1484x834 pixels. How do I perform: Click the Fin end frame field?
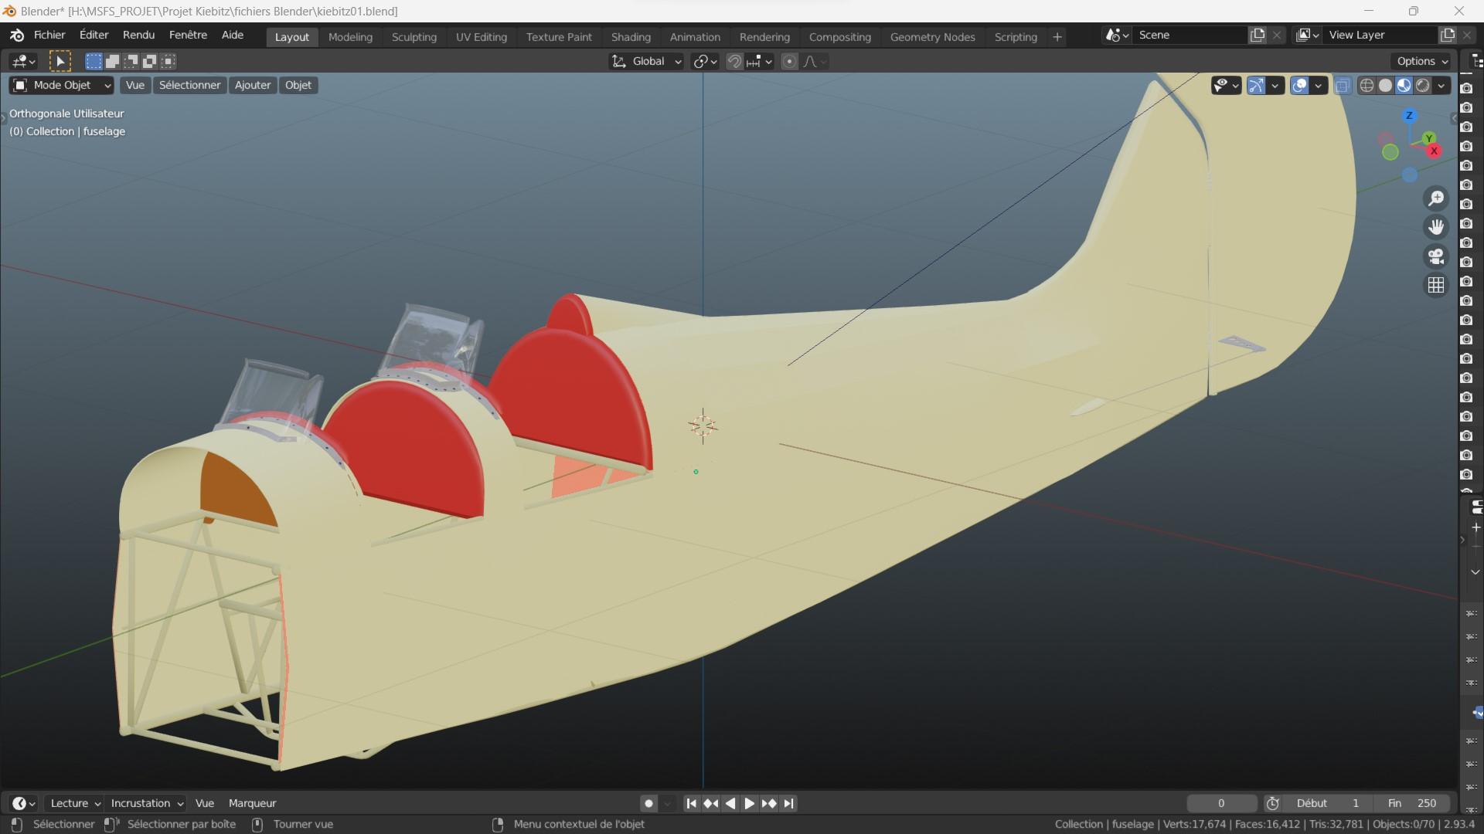point(1411,803)
